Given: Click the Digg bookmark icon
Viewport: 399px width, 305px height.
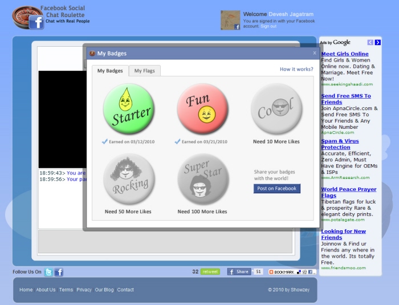Looking at the screenshot, I should [x=304, y=272].
